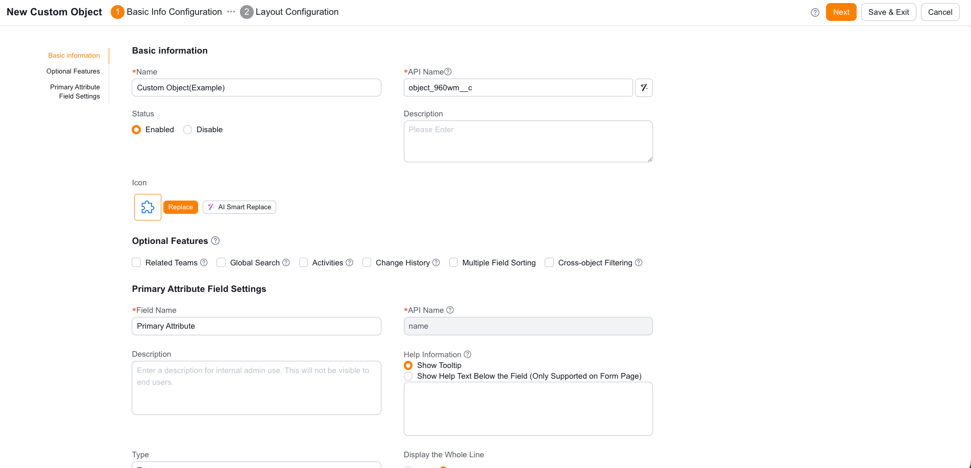Click the Next button
971x468 pixels.
[x=841, y=12]
